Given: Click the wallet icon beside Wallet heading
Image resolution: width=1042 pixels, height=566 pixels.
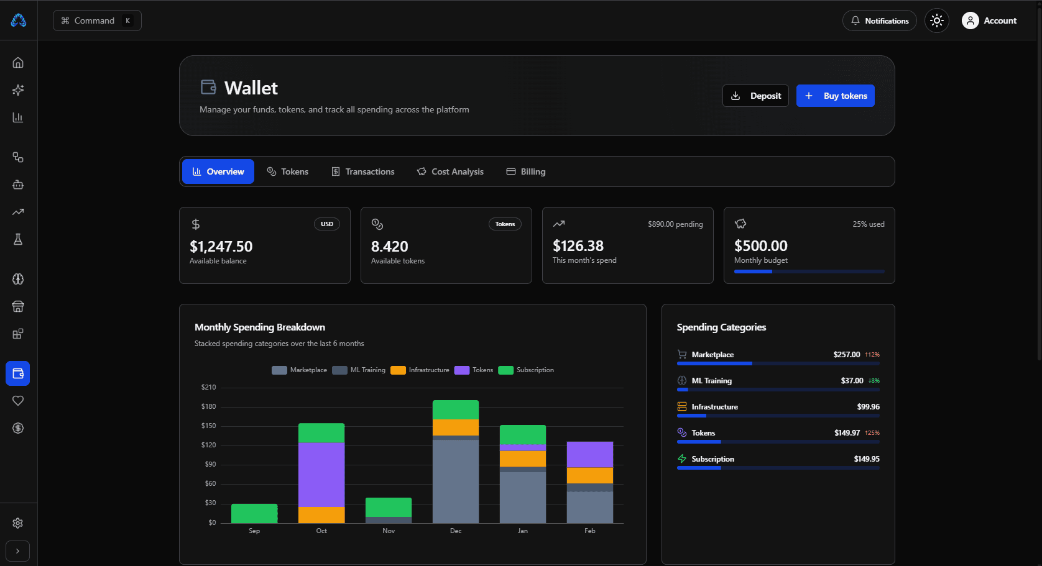Looking at the screenshot, I should 208,87.
